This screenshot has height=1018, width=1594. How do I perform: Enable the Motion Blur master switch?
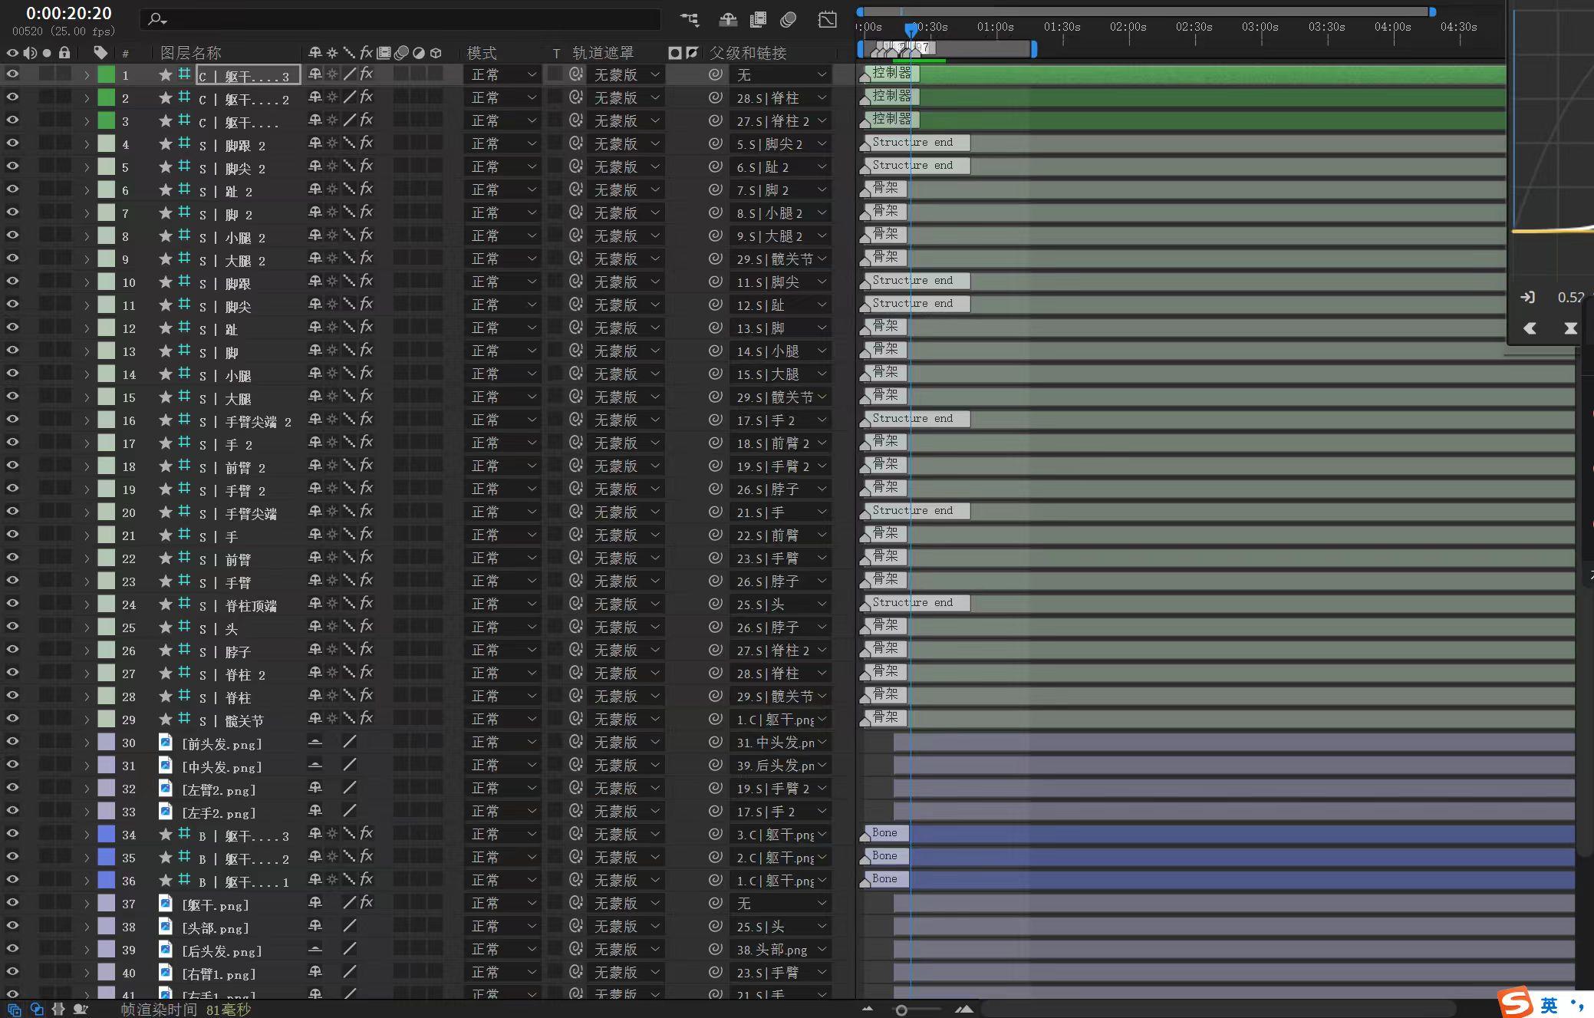point(789,20)
